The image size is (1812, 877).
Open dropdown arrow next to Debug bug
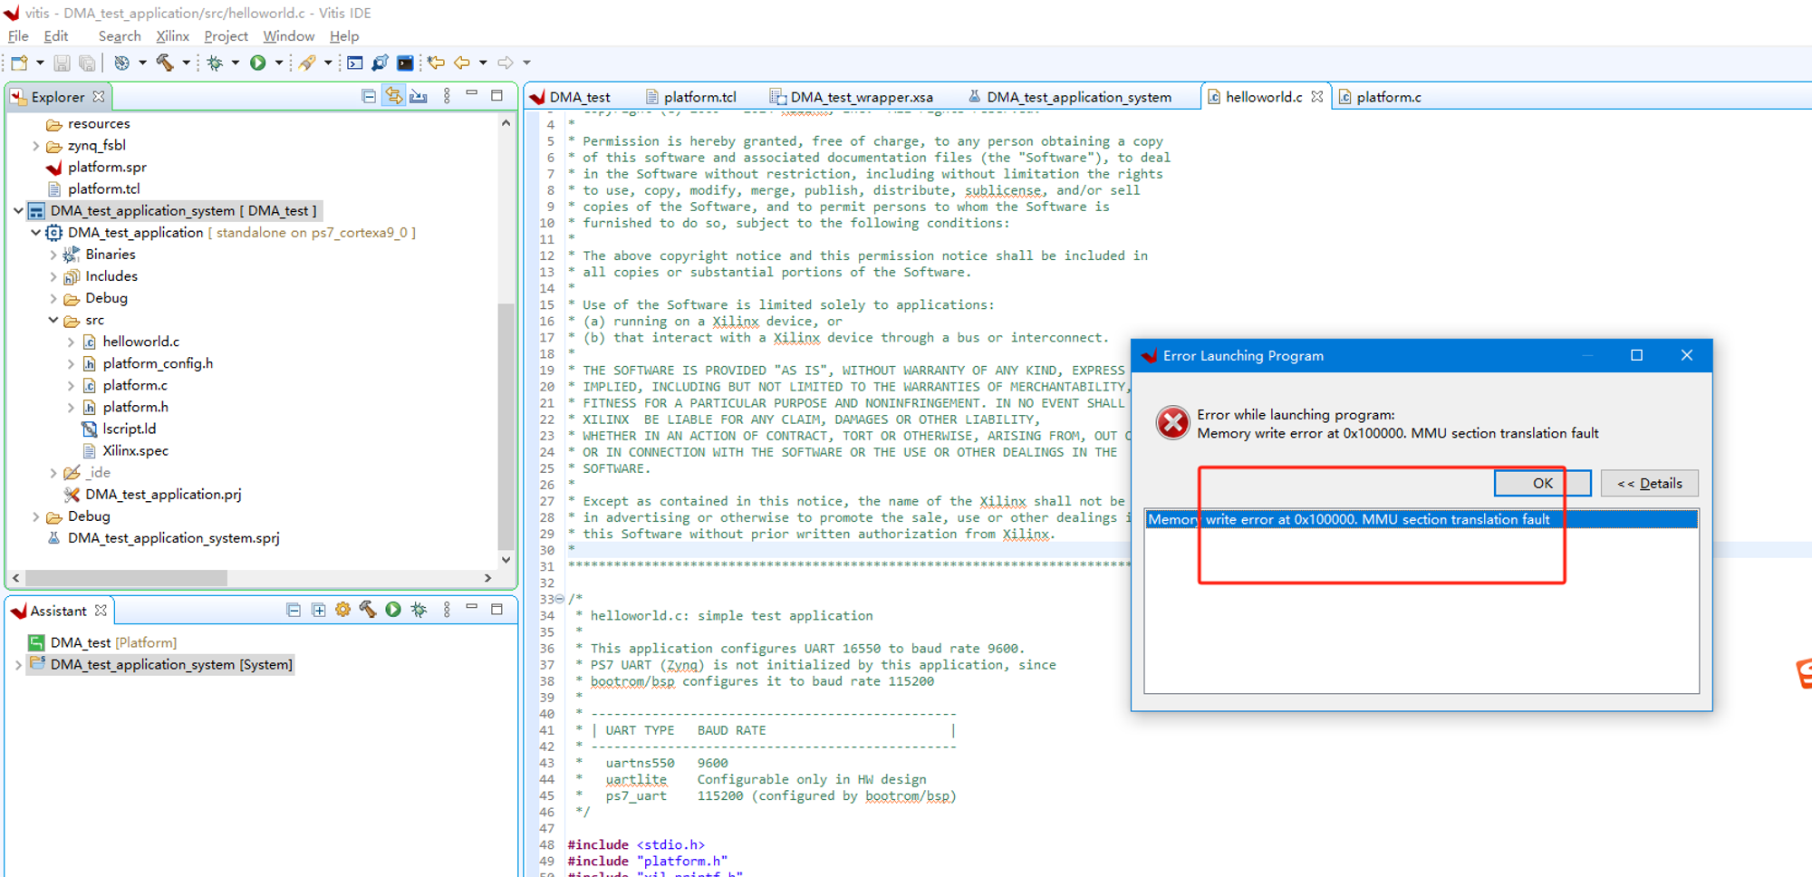236,63
